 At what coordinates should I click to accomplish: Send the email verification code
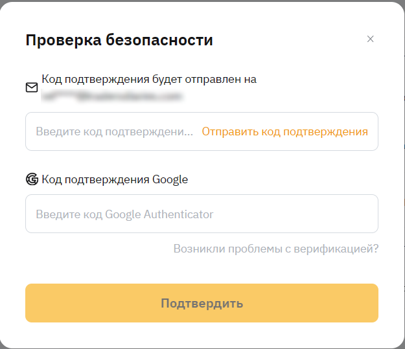tap(284, 131)
